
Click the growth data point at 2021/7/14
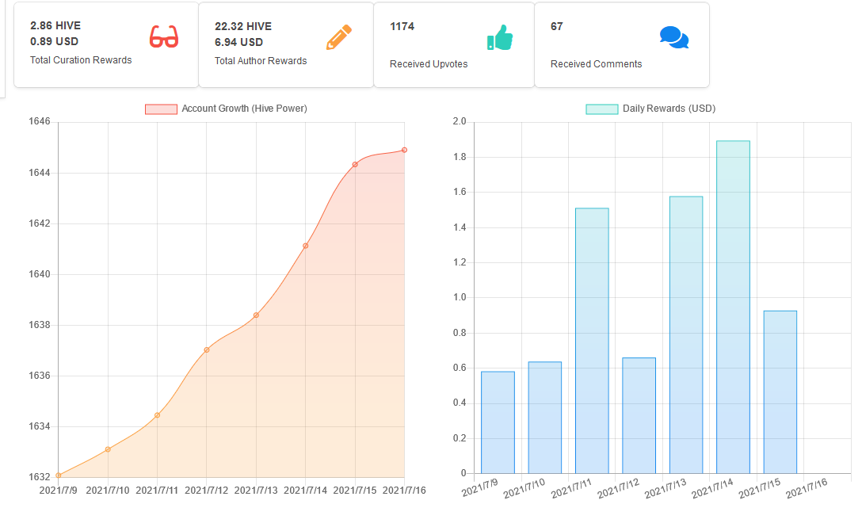click(306, 246)
